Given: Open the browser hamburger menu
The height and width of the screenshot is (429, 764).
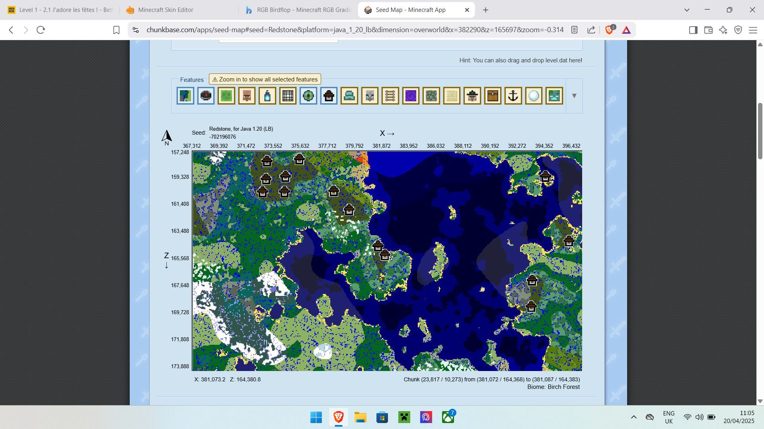Looking at the screenshot, I should pyautogui.click(x=753, y=30).
